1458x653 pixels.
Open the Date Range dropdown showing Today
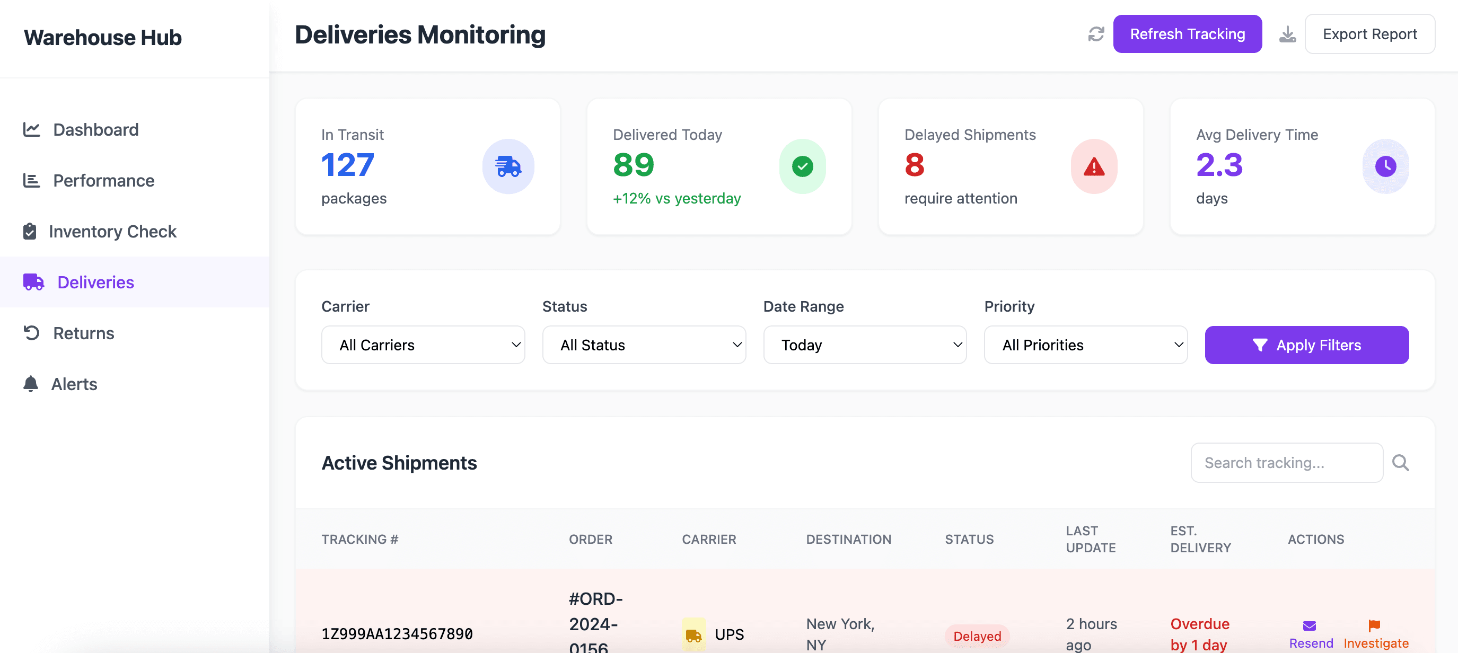pyautogui.click(x=864, y=345)
